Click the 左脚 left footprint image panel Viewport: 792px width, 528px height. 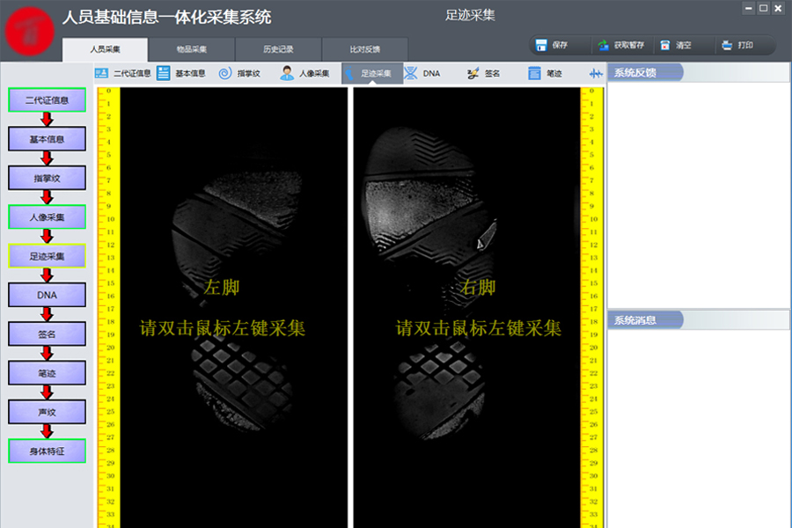point(233,308)
